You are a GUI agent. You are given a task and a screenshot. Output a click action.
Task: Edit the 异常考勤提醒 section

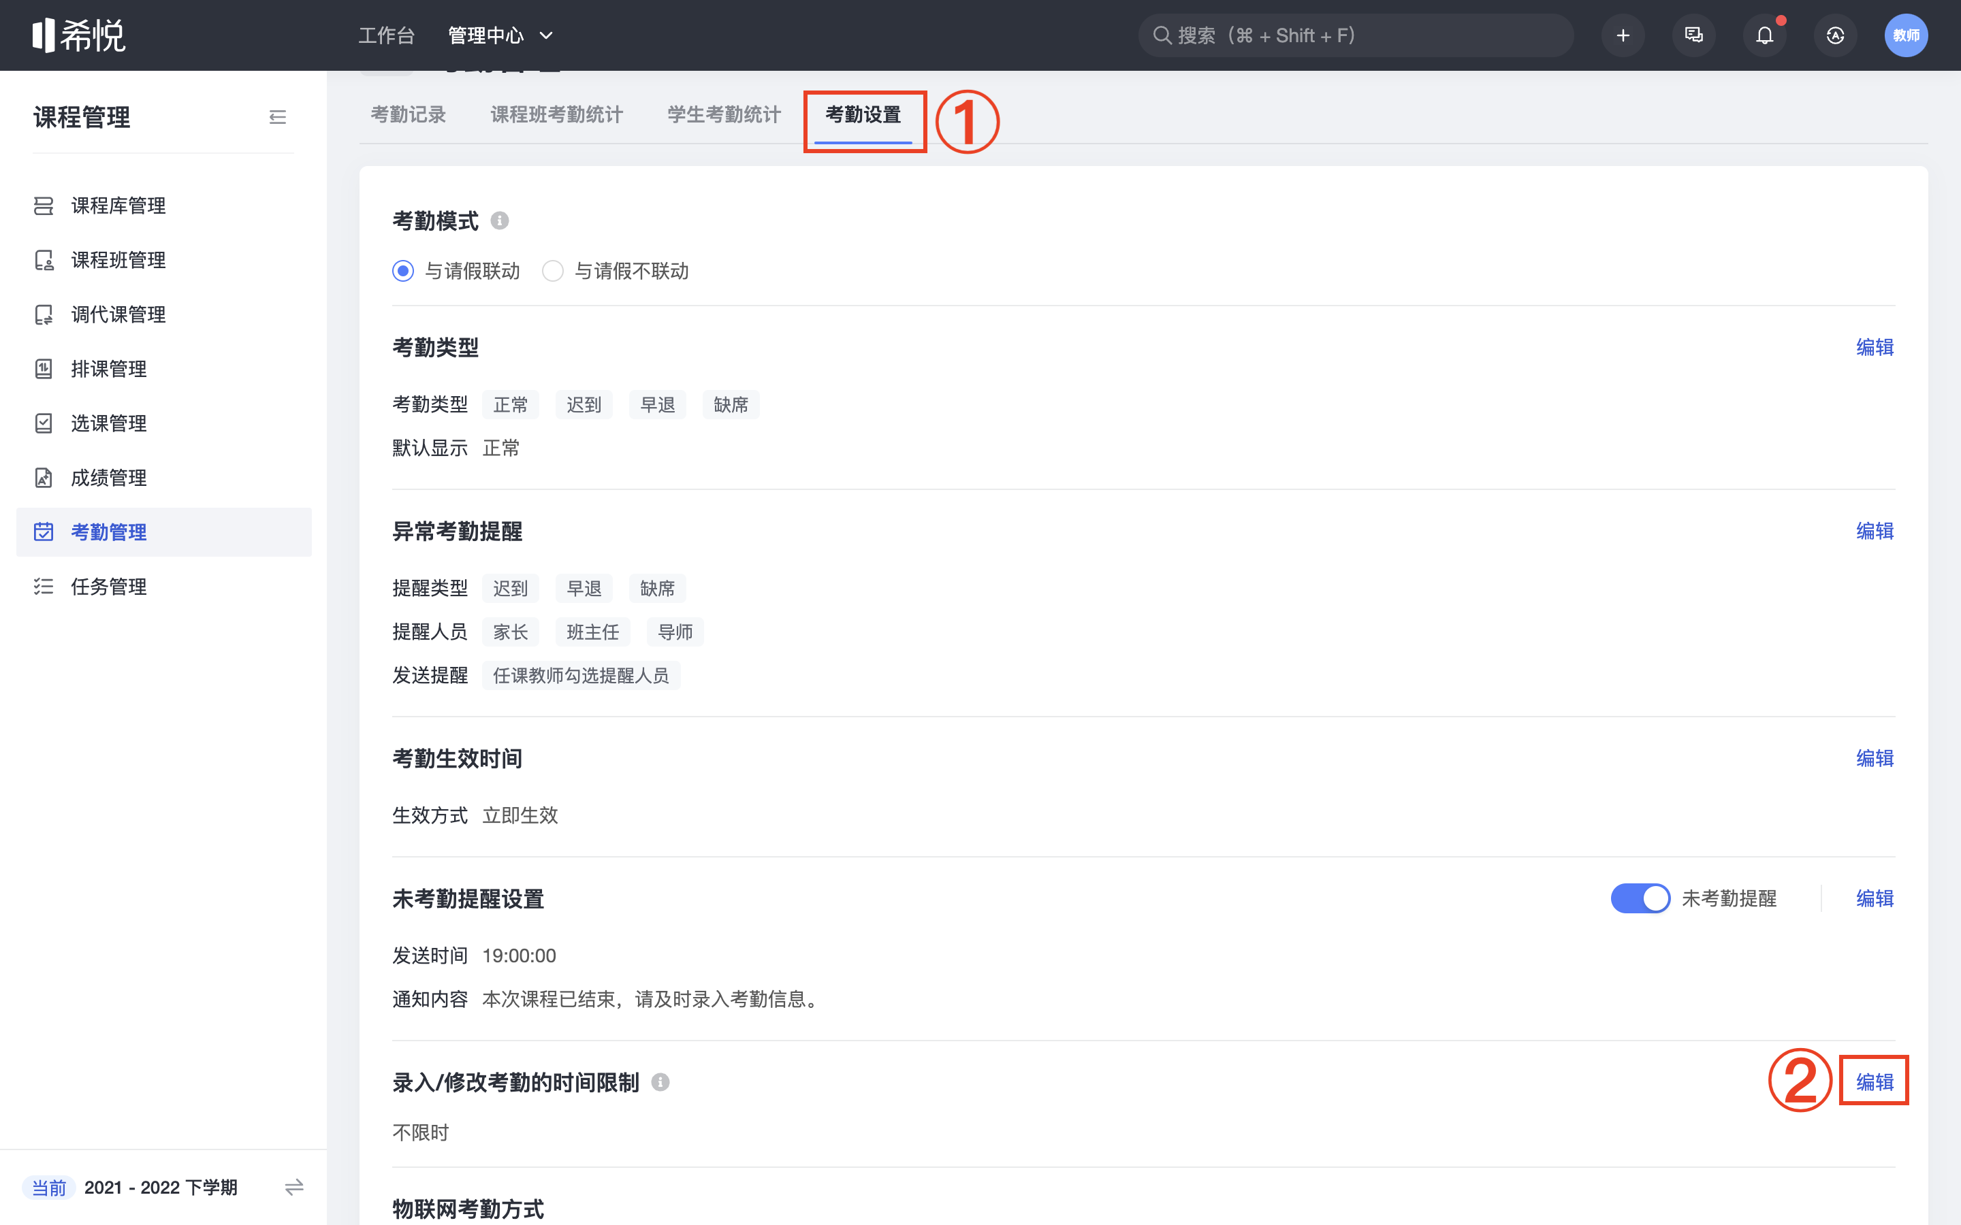tap(1875, 531)
